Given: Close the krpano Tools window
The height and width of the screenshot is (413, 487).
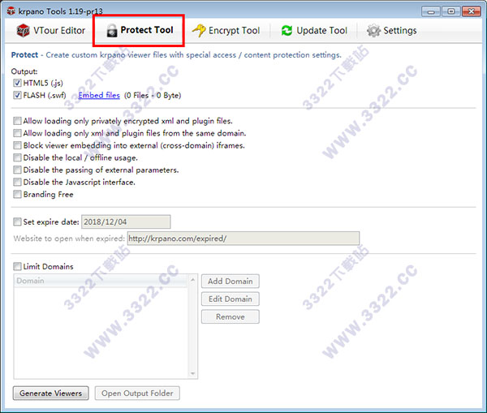Looking at the screenshot, I should [471, 12].
